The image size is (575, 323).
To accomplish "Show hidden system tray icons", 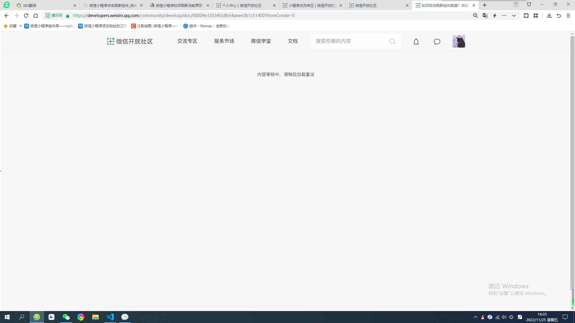I will click(475, 317).
